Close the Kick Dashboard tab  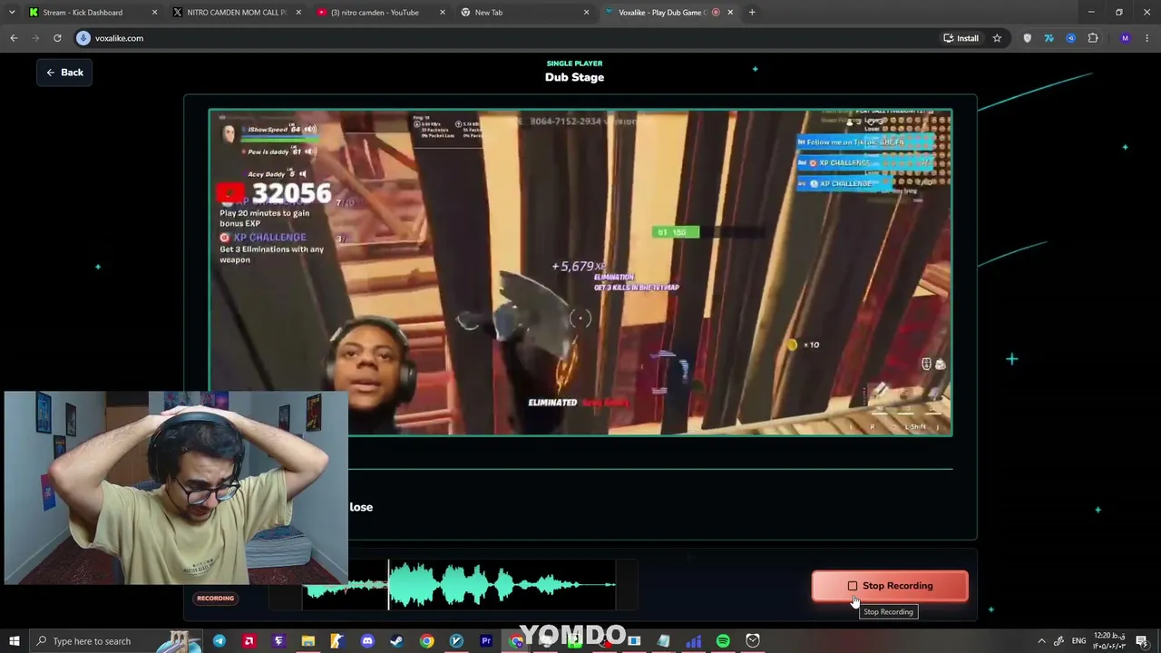coord(154,13)
